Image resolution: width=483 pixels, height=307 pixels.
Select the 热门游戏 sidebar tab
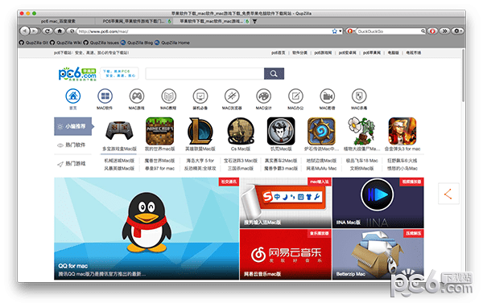coord(72,164)
